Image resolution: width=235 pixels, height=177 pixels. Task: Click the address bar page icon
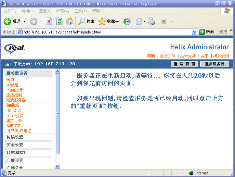(20, 32)
